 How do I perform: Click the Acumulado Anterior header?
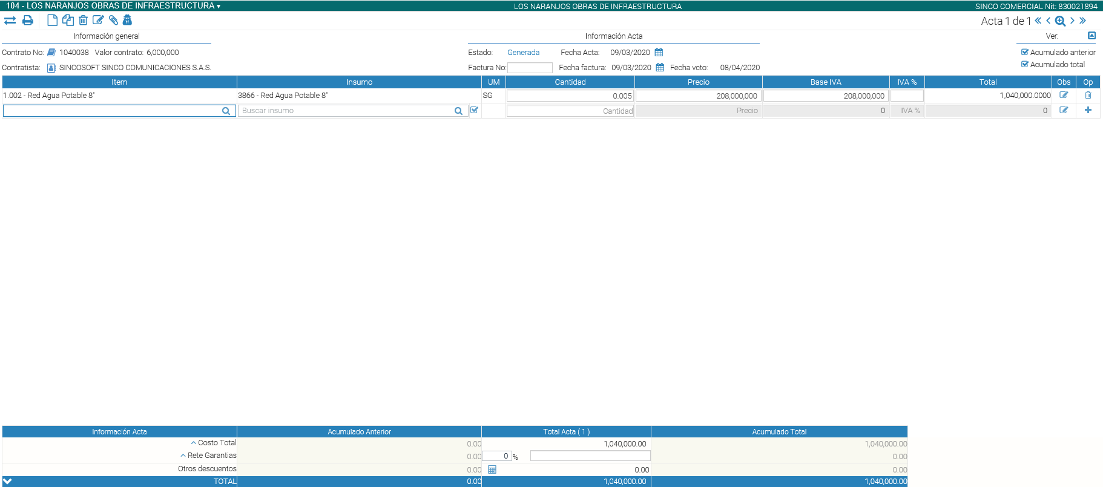point(359,431)
